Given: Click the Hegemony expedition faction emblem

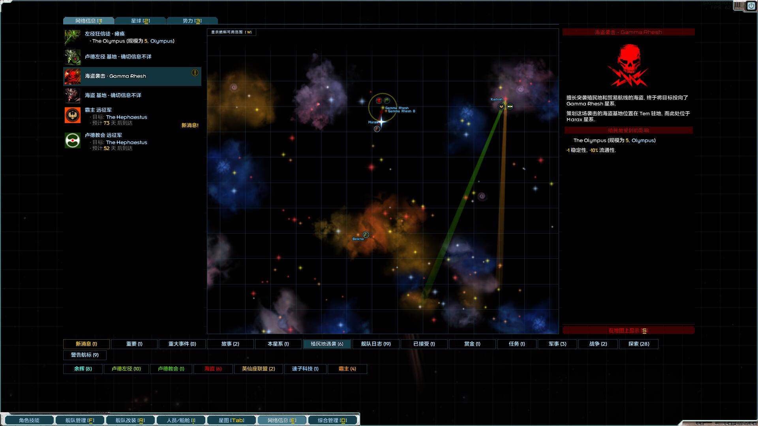Looking at the screenshot, I should tap(73, 116).
